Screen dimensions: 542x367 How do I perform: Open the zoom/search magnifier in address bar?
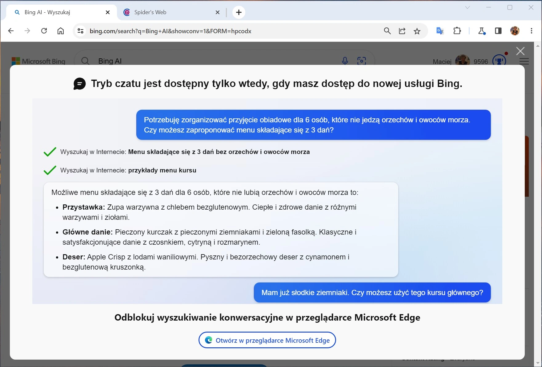pyautogui.click(x=387, y=31)
